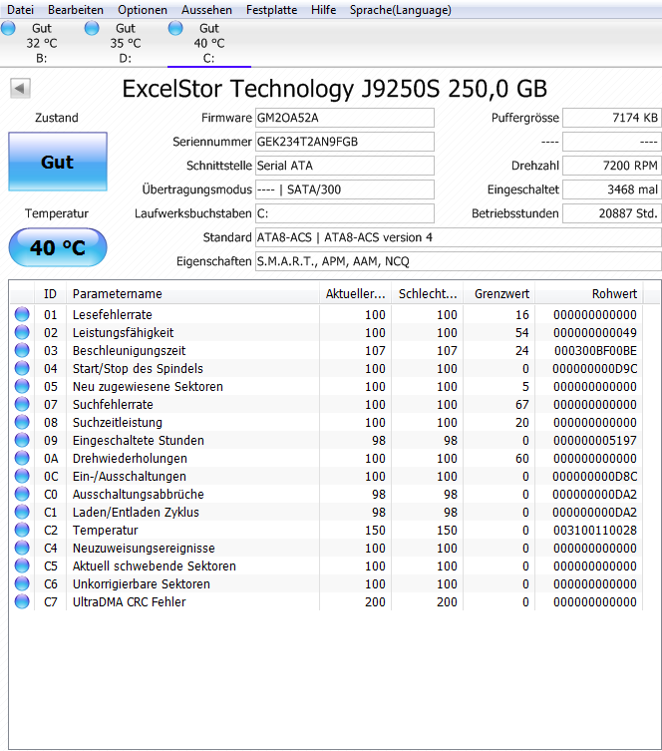Select raw value 000000005197
The image size is (662, 751).
pos(595,440)
